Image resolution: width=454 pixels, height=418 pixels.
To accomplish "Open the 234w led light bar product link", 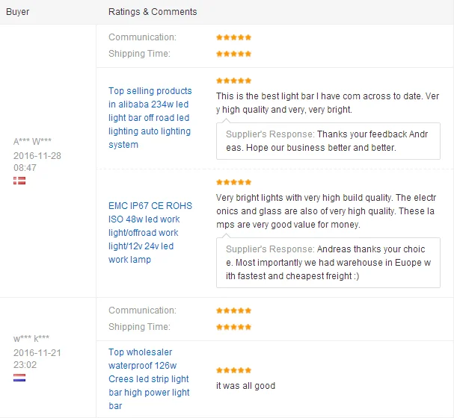I will [x=150, y=118].
